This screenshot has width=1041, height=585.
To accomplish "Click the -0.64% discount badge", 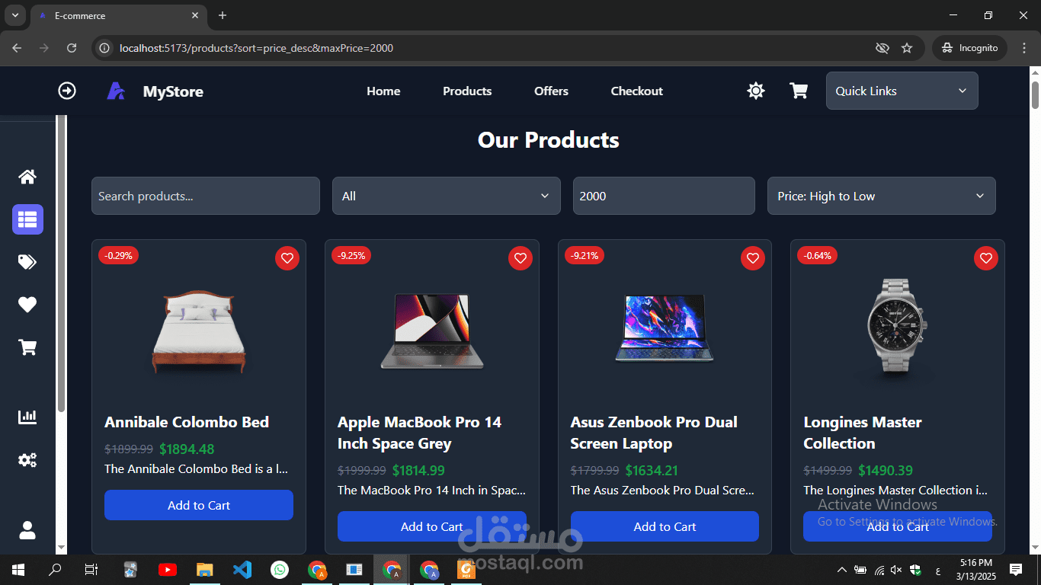I will [817, 255].
